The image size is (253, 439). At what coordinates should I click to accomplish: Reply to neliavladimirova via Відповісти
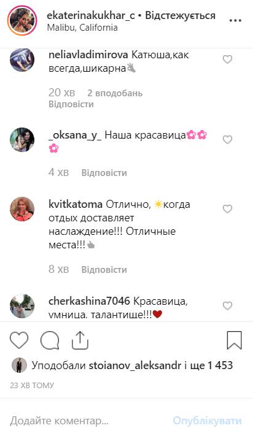[71, 104]
